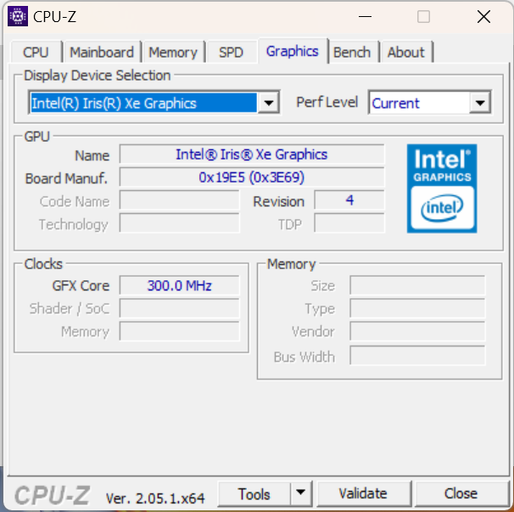Click the Perf Level label
This screenshot has height=512, width=514.
327,102
